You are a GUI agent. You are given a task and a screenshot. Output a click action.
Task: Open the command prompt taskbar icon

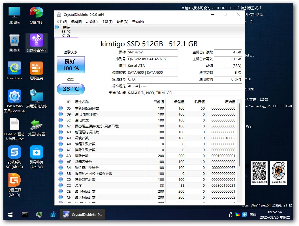click(25, 215)
